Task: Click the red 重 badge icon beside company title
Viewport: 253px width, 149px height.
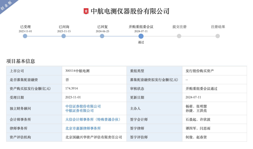Action: point(86,11)
